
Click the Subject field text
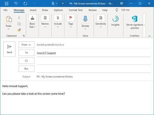[x=55, y=77]
